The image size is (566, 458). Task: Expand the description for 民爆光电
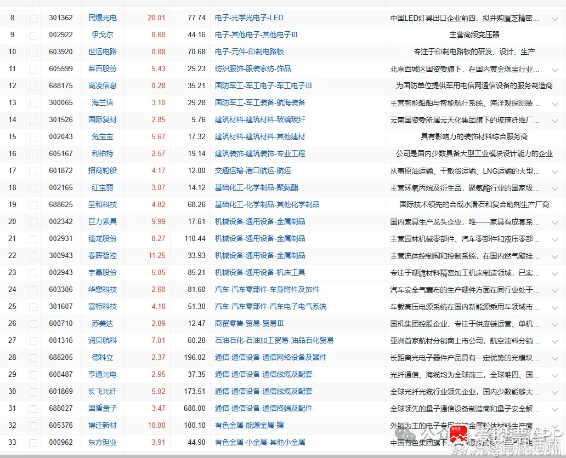click(555, 18)
